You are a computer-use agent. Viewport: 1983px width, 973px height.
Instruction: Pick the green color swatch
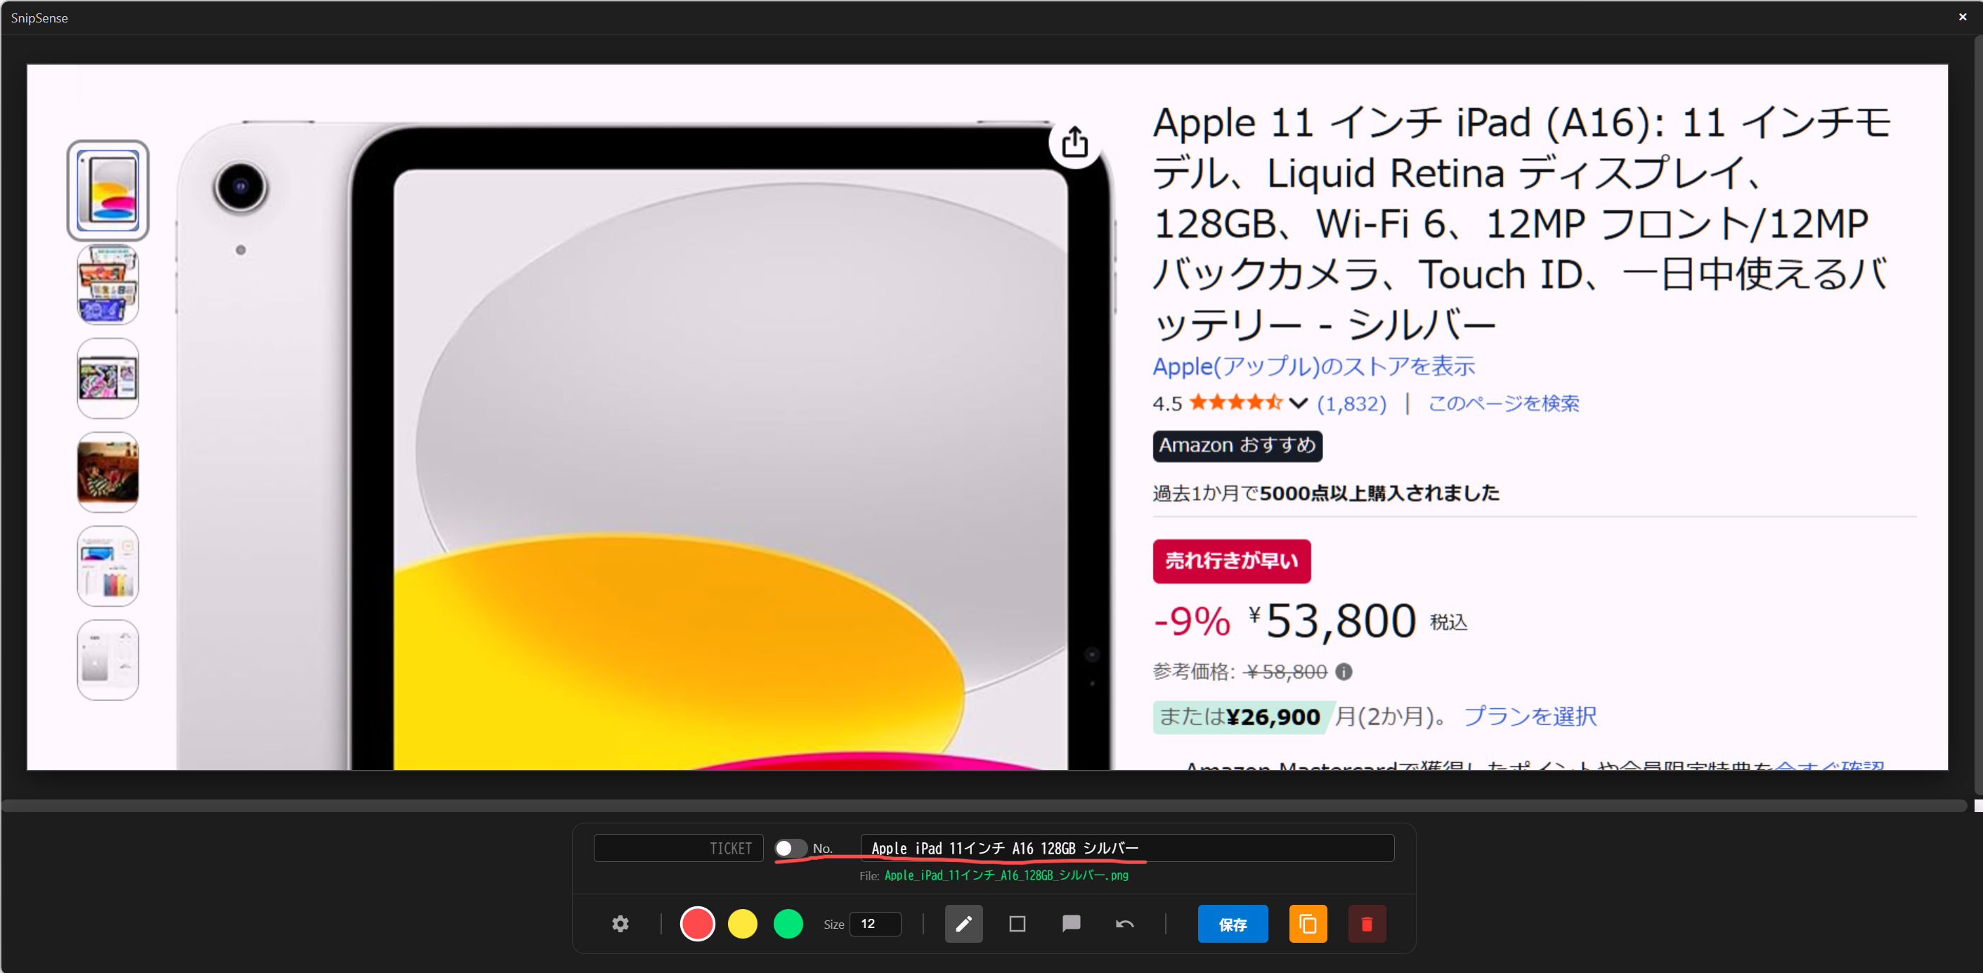[788, 924]
